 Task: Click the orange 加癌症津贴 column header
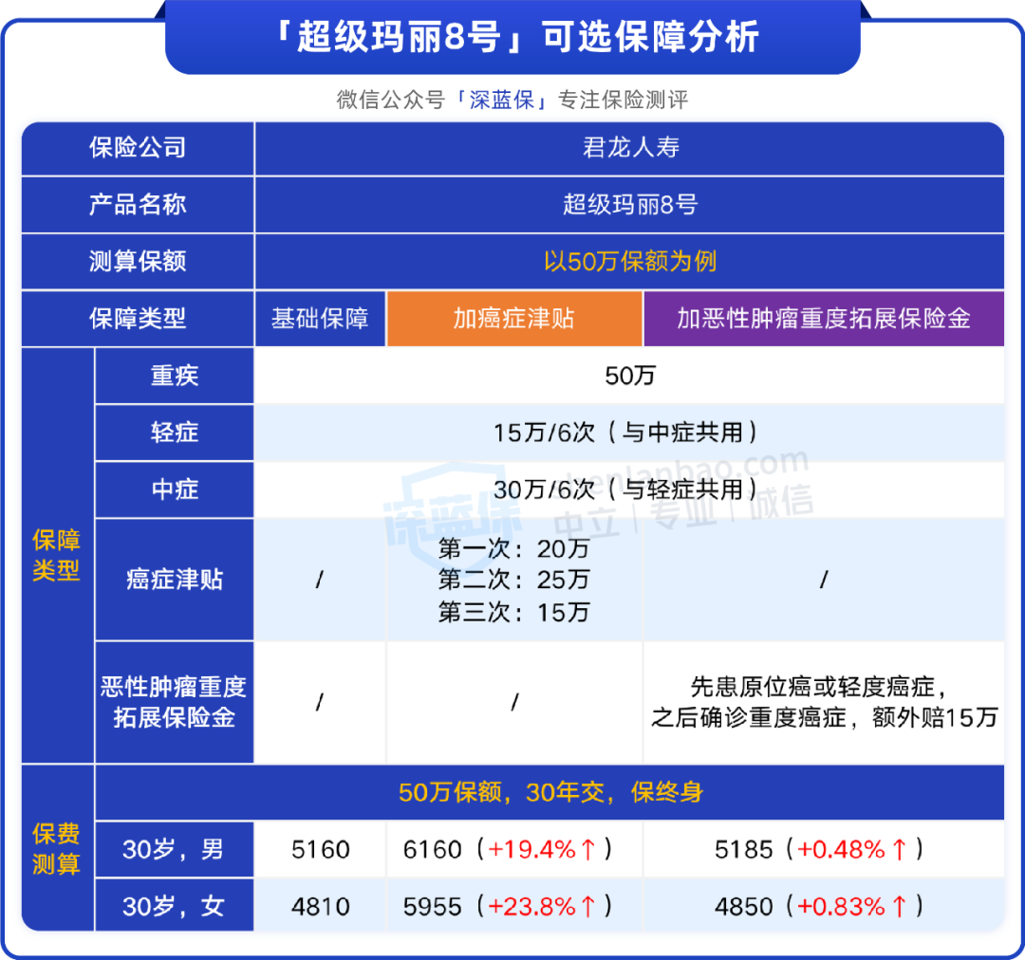click(514, 319)
